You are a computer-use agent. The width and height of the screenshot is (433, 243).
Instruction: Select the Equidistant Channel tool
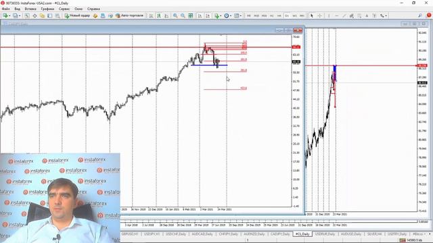point(352,16)
